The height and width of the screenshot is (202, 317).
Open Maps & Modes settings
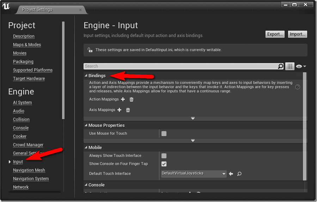[27, 45]
